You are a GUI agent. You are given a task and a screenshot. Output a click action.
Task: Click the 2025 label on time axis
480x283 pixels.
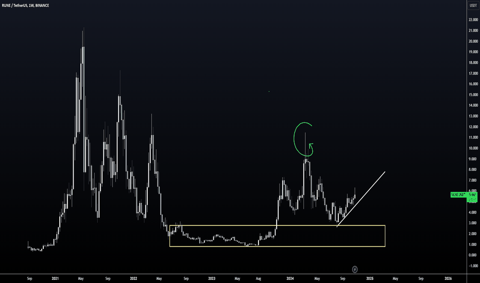370,278
